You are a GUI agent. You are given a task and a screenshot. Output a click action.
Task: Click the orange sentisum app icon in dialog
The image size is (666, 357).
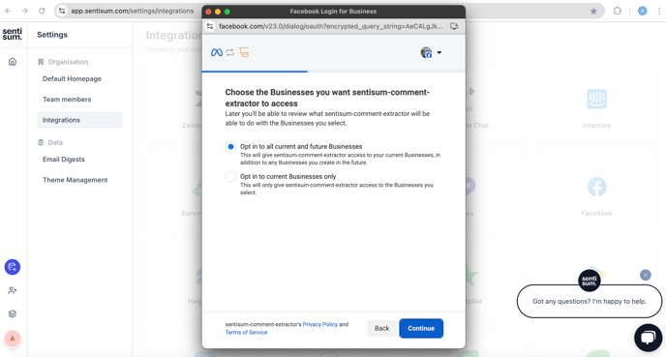(244, 52)
